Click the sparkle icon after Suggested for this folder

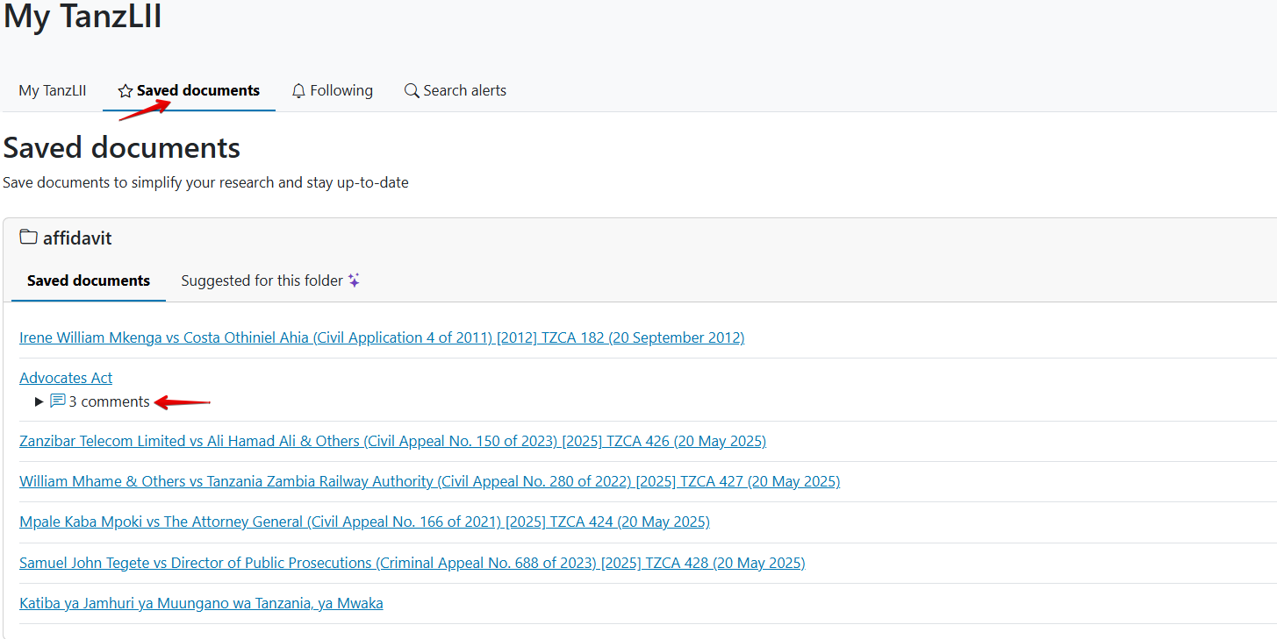(x=354, y=280)
